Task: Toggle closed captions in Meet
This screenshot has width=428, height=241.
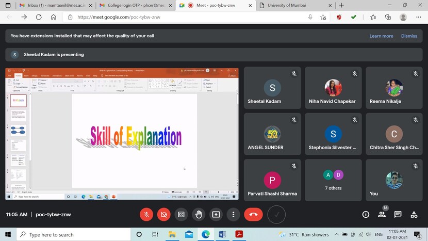Action: 182,214
